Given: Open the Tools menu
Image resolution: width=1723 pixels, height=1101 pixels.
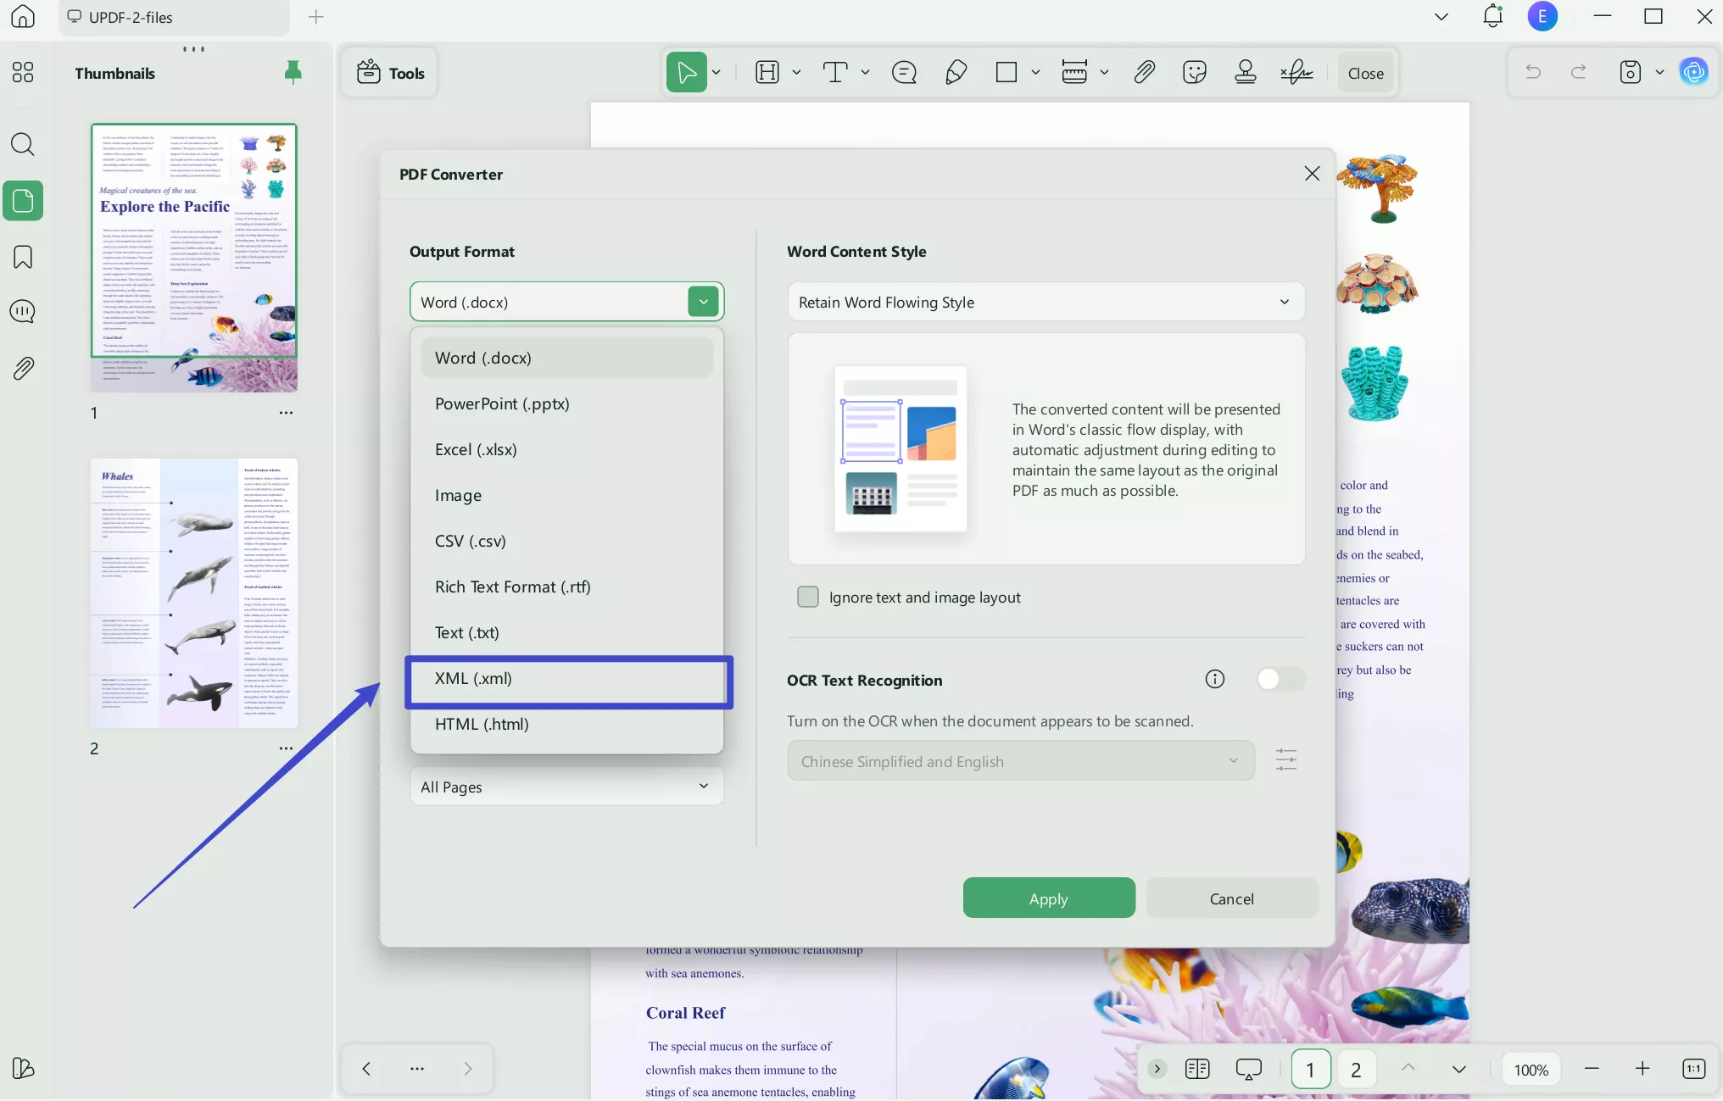Looking at the screenshot, I should pyautogui.click(x=389, y=73).
